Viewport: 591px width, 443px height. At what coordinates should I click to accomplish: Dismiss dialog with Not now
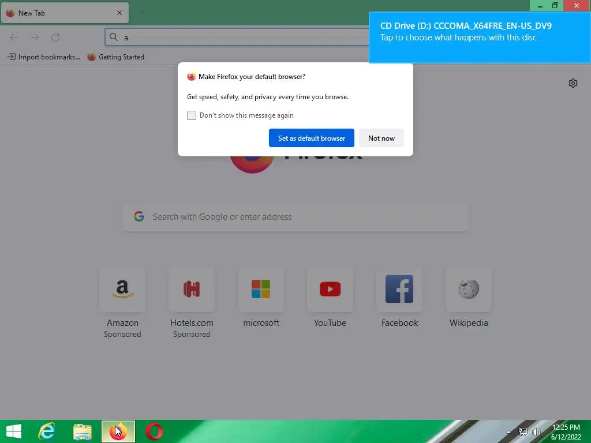point(381,138)
